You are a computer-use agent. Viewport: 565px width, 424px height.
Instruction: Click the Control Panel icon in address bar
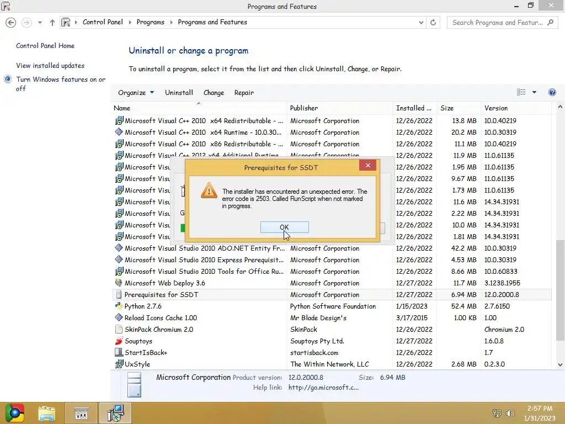point(66,22)
